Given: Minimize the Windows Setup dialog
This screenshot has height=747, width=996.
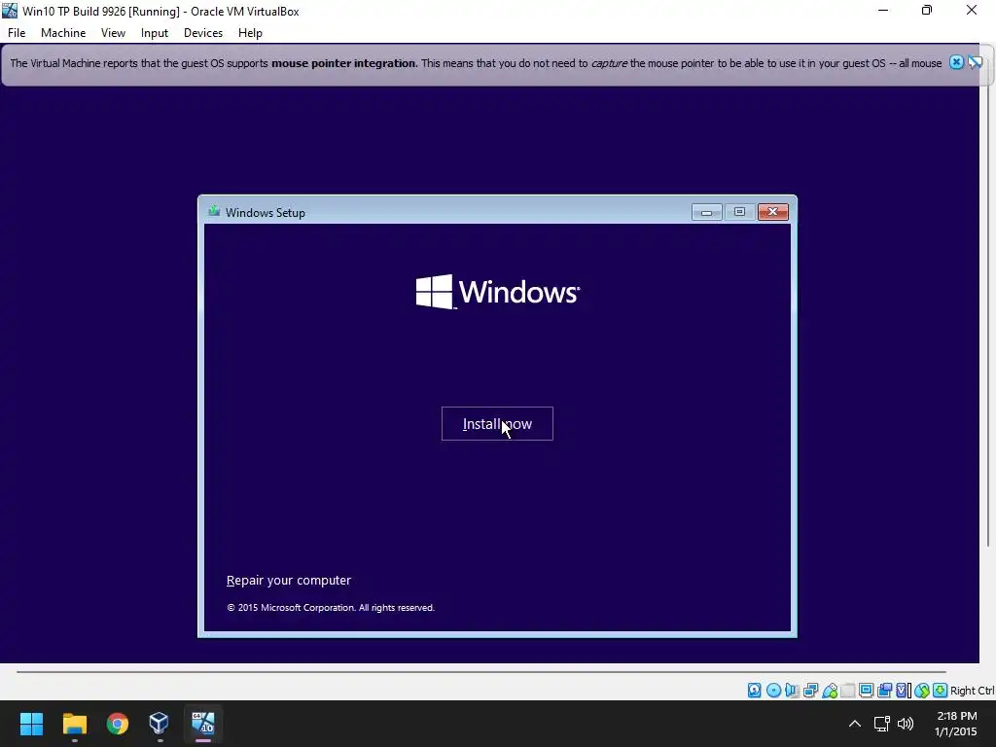Looking at the screenshot, I should pos(706,212).
